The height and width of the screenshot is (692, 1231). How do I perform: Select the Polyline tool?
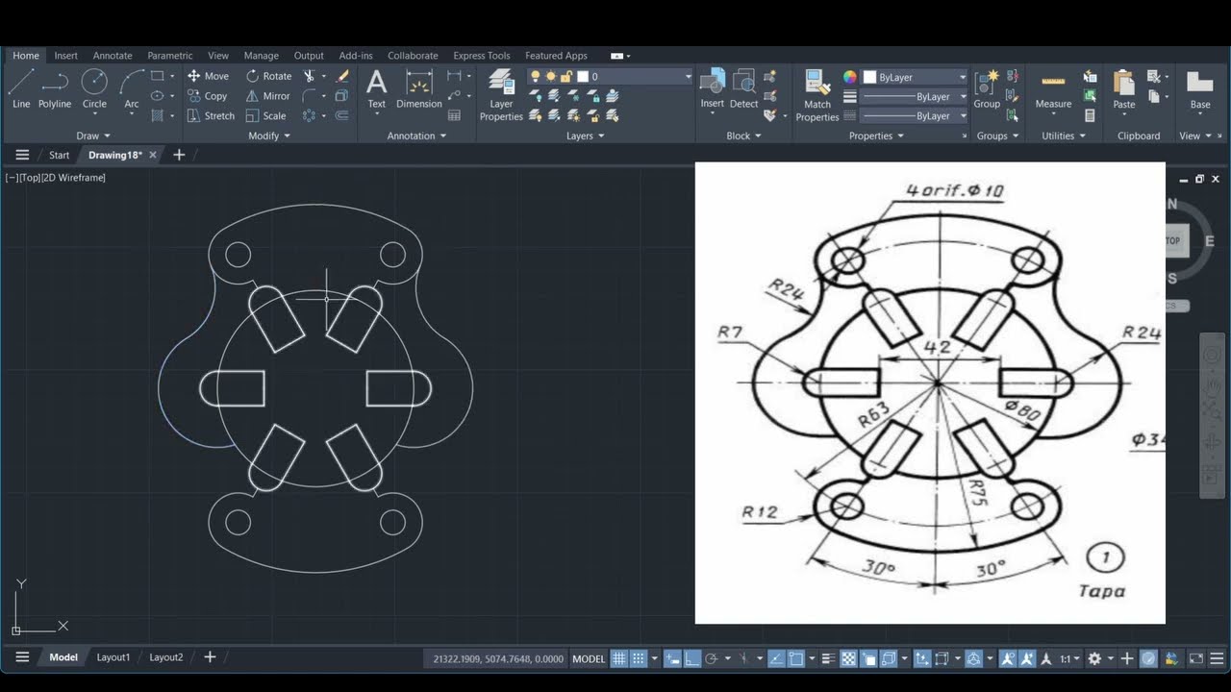(x=55, y=88)
